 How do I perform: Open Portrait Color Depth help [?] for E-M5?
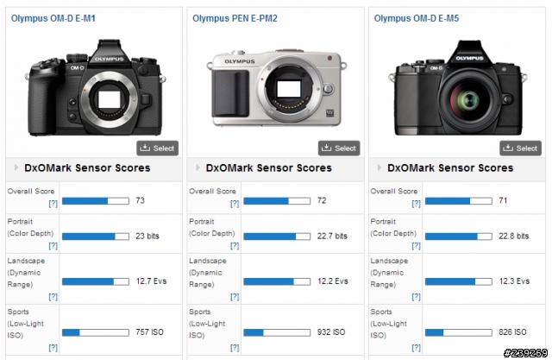[x=416, y=245]
